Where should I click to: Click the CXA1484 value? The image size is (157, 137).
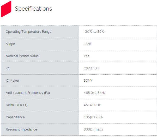tap(91, 68)
